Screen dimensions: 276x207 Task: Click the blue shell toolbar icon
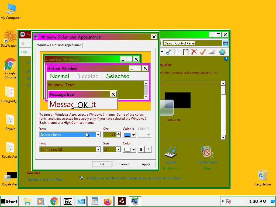222,52
